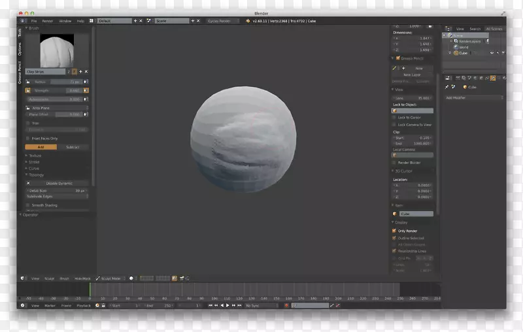Toggle Radius pressure sensitivity icon
This screenshot has width=523, height=332.
pyautogui.click(x=86, y=82)
